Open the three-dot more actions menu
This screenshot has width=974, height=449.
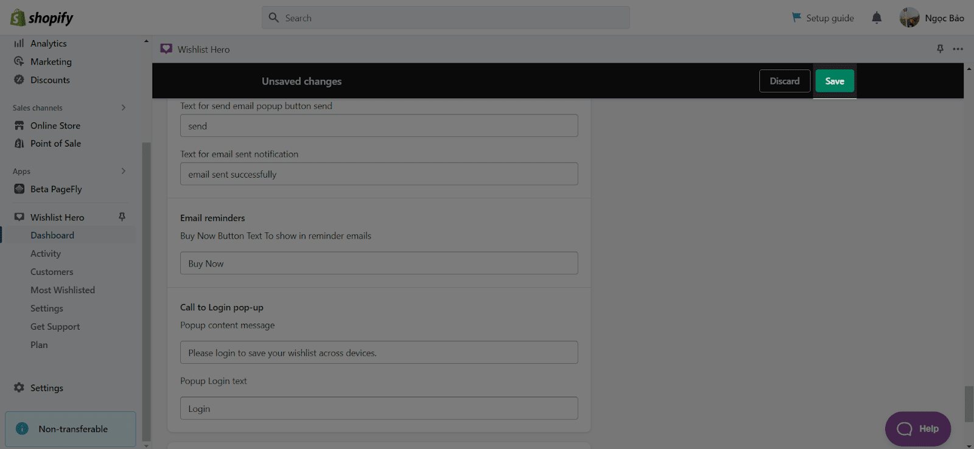coord(958,49)
